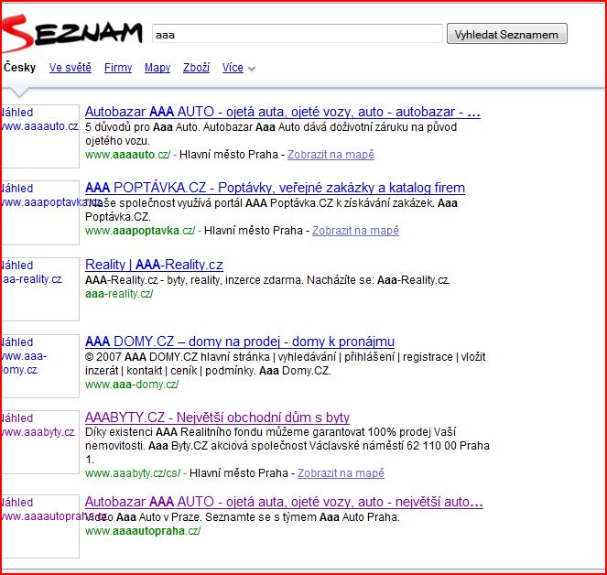The height and width of the screenshot is (575, 607).
Task: Click the preview thumbnail for www.aaa-domy.cz
Action: point(40,366)
